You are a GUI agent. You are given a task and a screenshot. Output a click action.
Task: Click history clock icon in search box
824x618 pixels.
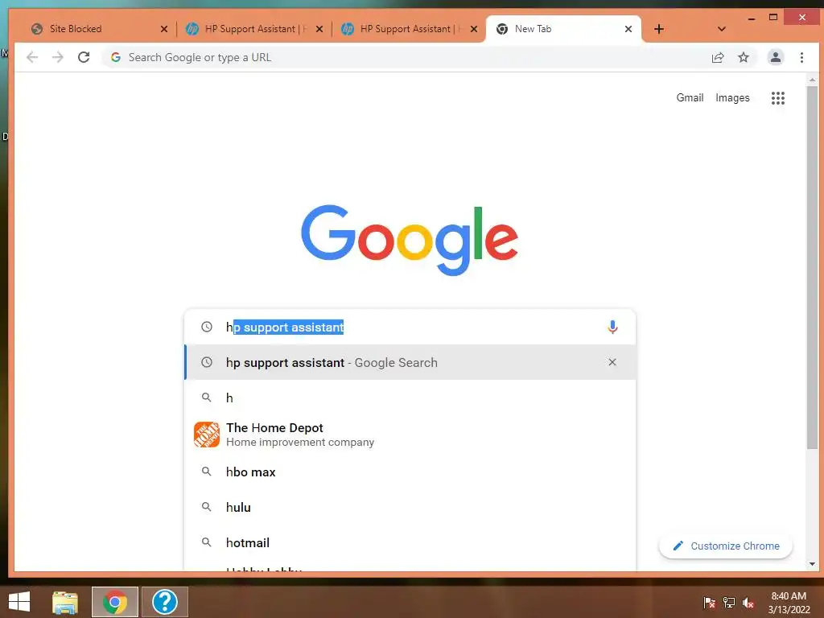(207, 327)
